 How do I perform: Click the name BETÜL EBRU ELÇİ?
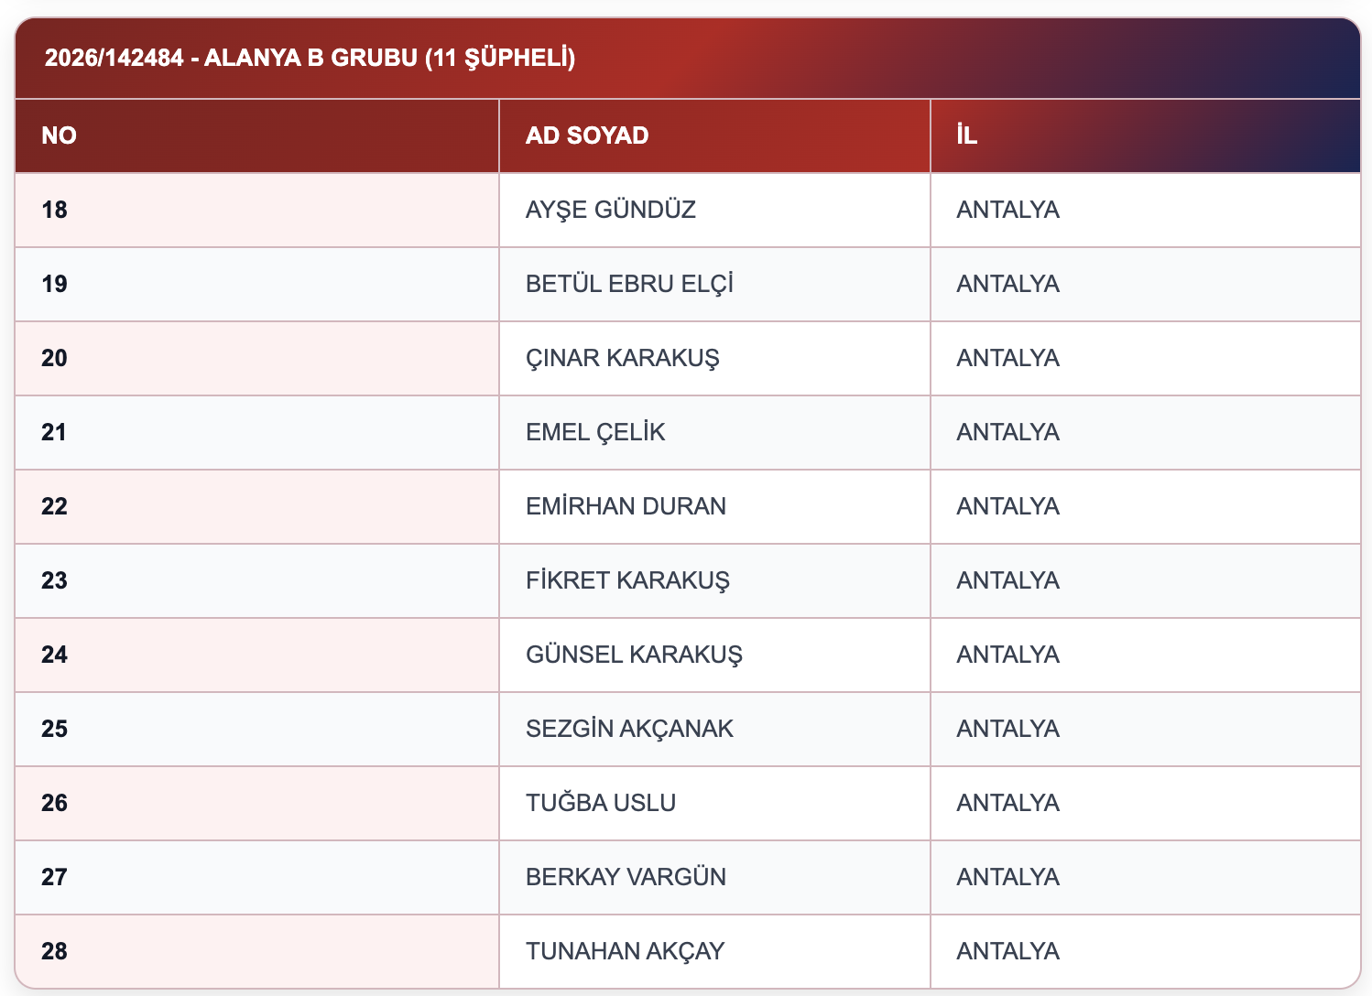tap(630, 284)
